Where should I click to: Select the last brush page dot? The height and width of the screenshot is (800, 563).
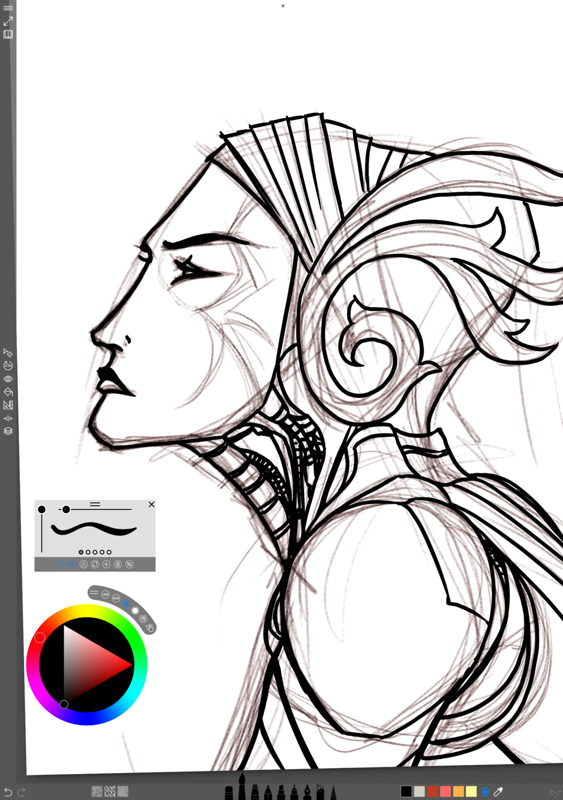[109, 552]
